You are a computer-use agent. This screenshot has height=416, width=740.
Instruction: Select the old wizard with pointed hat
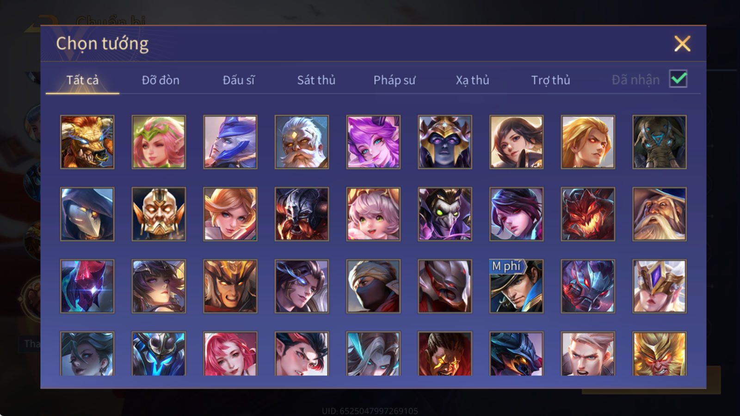click(x=659, y=214)
